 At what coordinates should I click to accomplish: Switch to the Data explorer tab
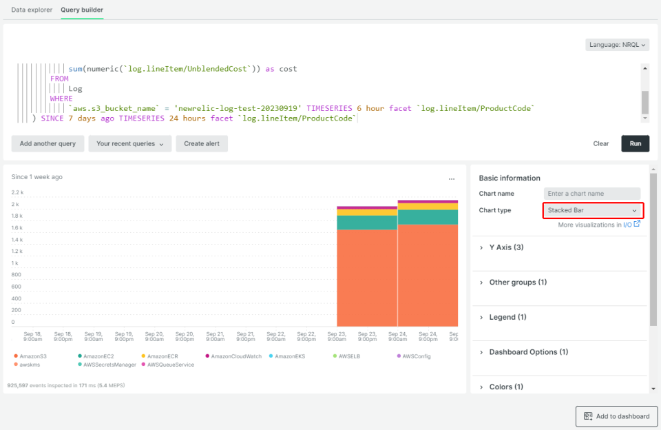[x=32, y=10]
